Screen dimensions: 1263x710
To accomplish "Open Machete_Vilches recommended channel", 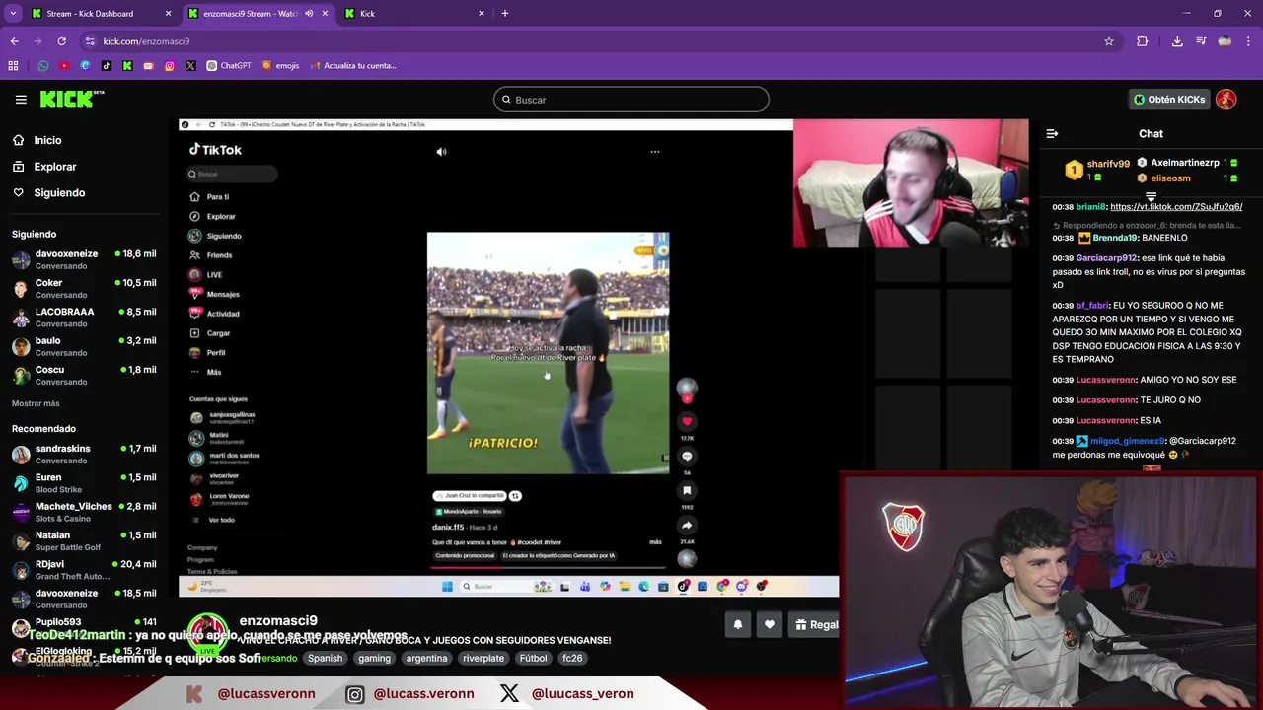I will [x=84, y=512].
